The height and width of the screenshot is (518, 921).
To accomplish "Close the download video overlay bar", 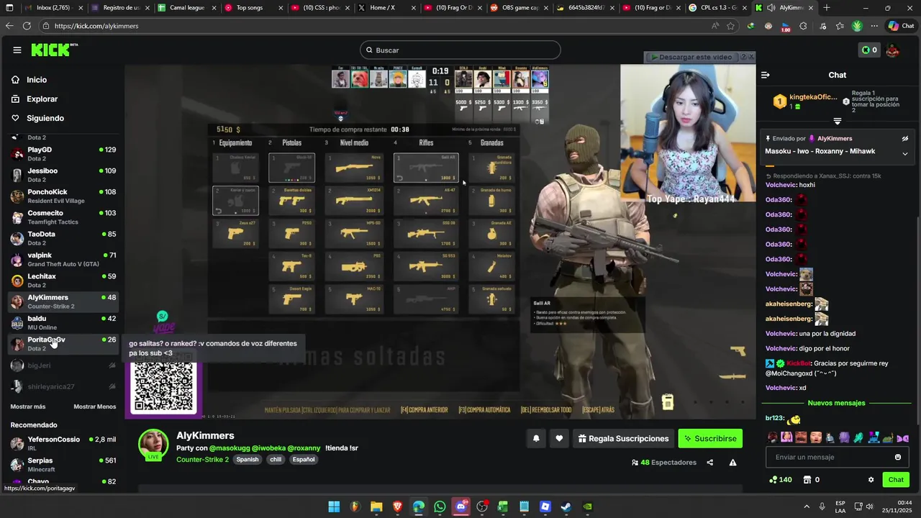I will click(x=751, y=56).
